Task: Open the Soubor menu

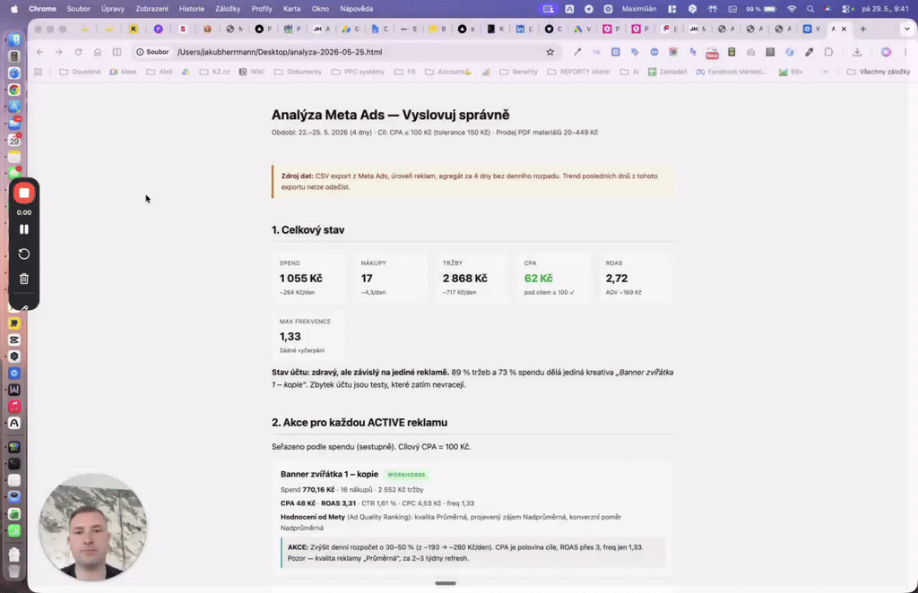Action: click(79, 9)
